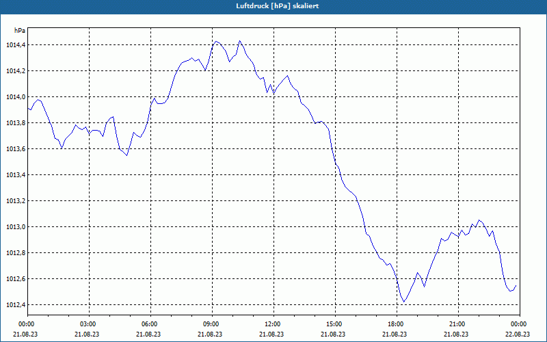Image resolution: width=547 pixels, height=342 pixels.
Task: Select the 1012,8 axis value
Action: click(x=16, y=253)
